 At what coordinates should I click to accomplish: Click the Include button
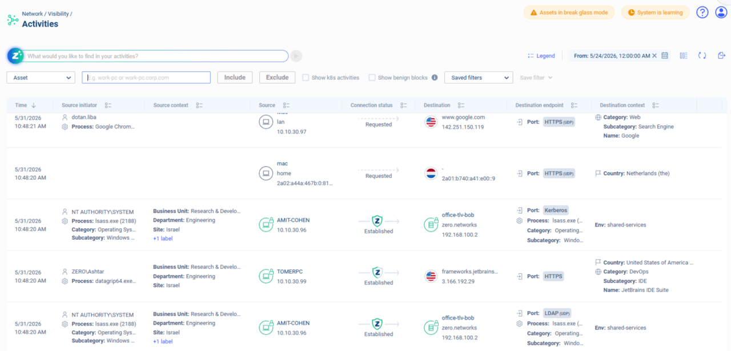click(235, 78)
